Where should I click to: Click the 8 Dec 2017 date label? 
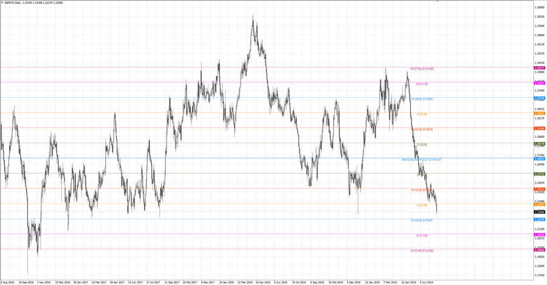click(208, 283)
